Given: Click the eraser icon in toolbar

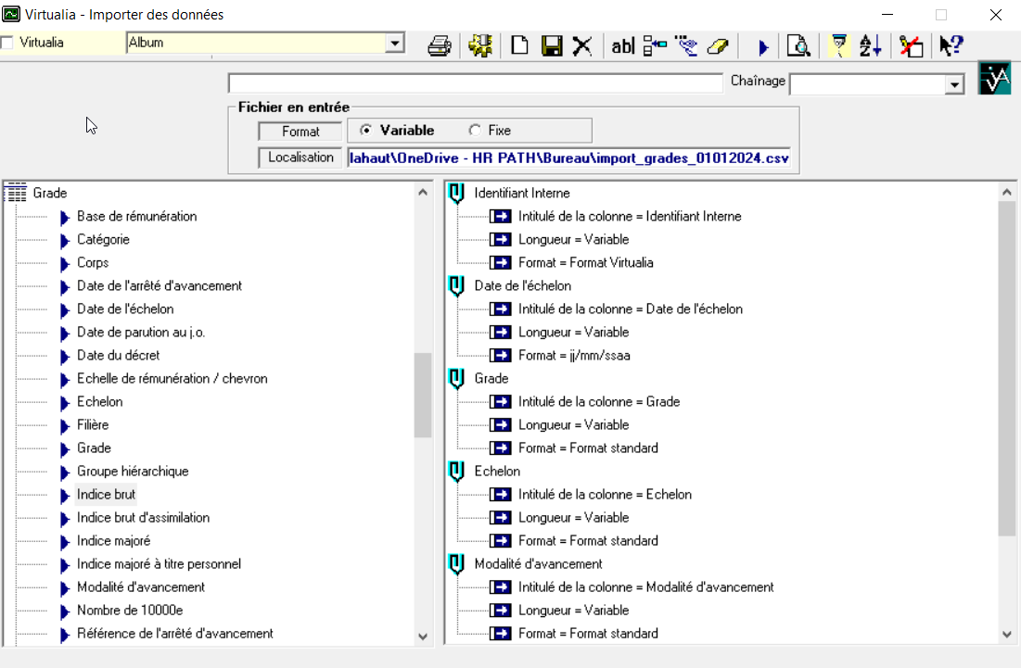Looking at the screenshot, I should coord(717,45).
